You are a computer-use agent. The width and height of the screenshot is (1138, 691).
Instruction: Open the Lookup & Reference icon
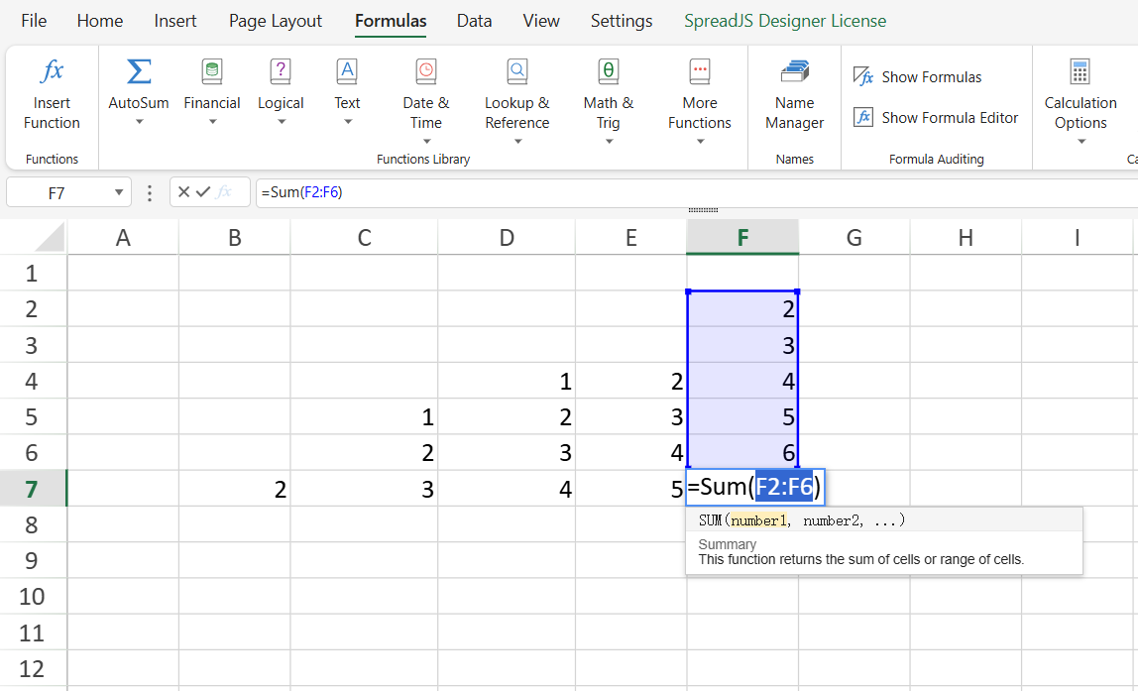point(516,71)
